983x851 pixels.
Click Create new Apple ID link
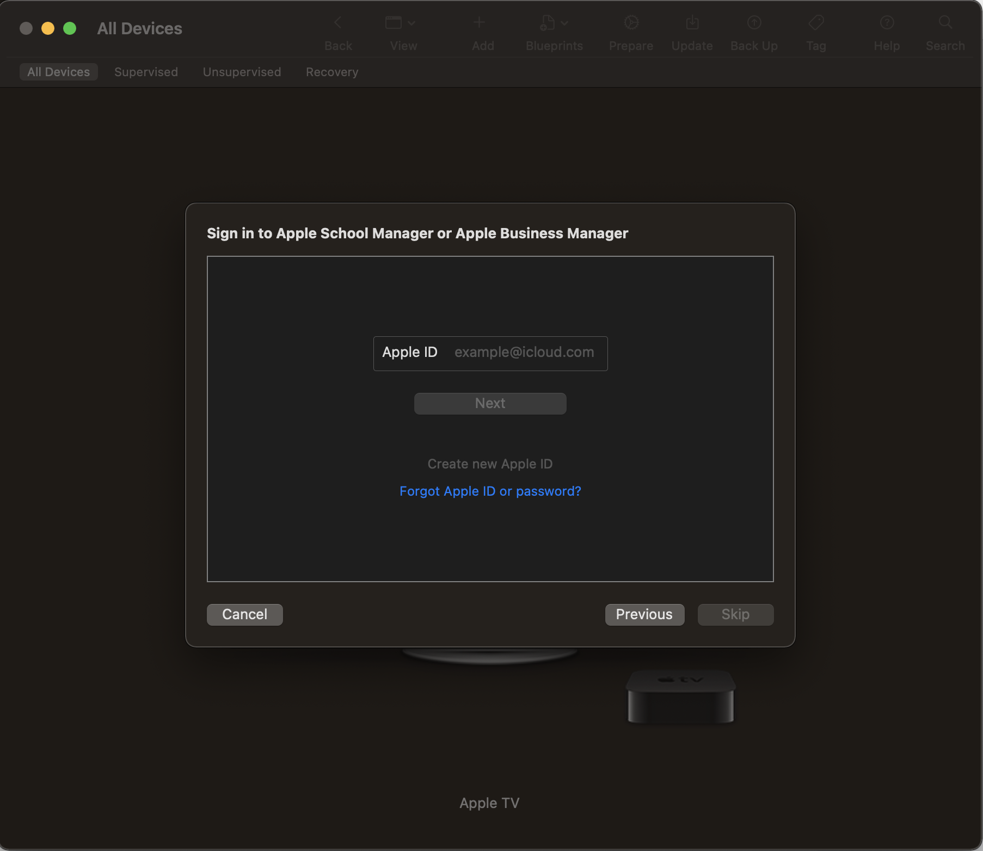point(490,464)
